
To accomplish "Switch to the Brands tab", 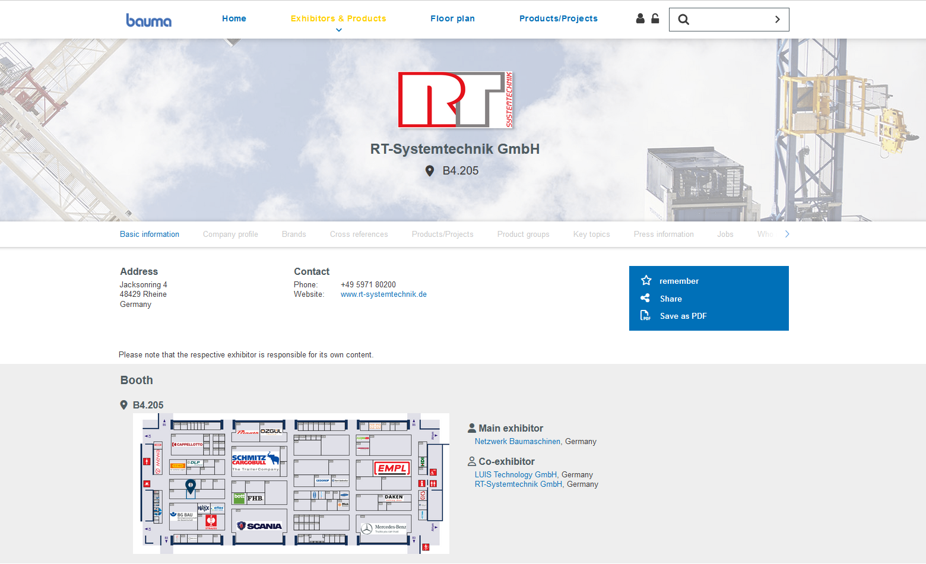I will pyautogui.click(x=294, y=234).
